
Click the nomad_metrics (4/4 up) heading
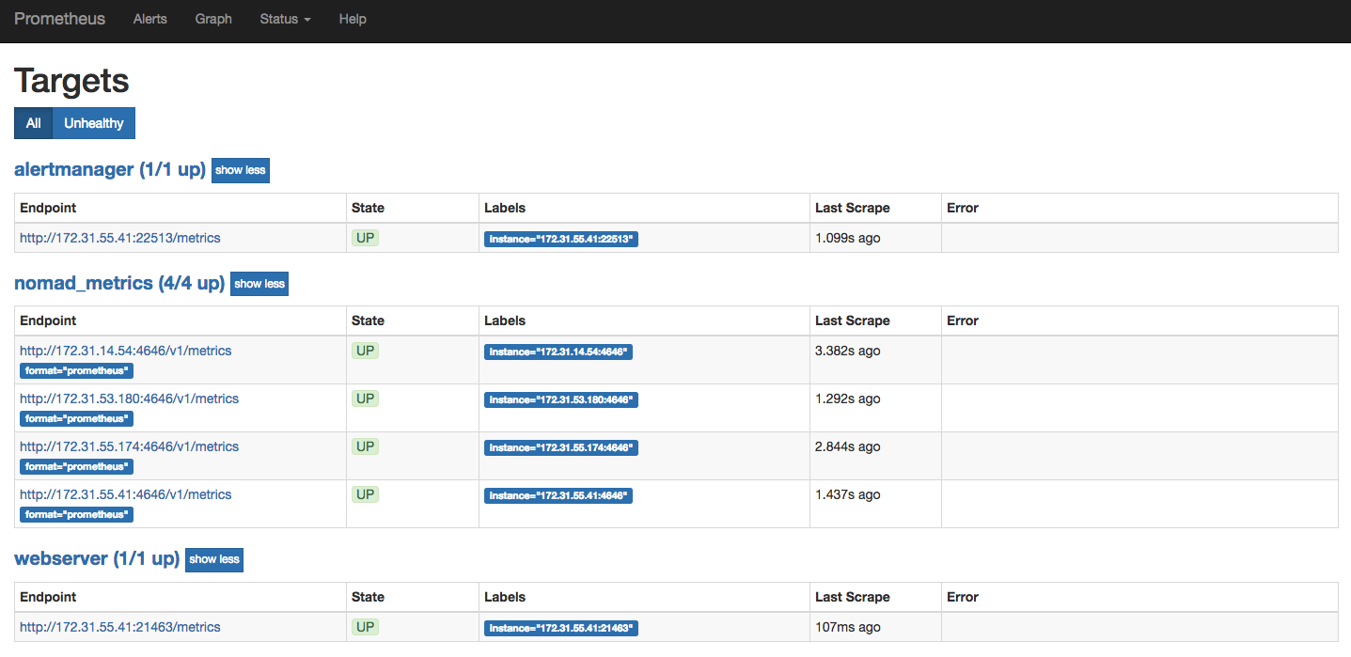119,283
